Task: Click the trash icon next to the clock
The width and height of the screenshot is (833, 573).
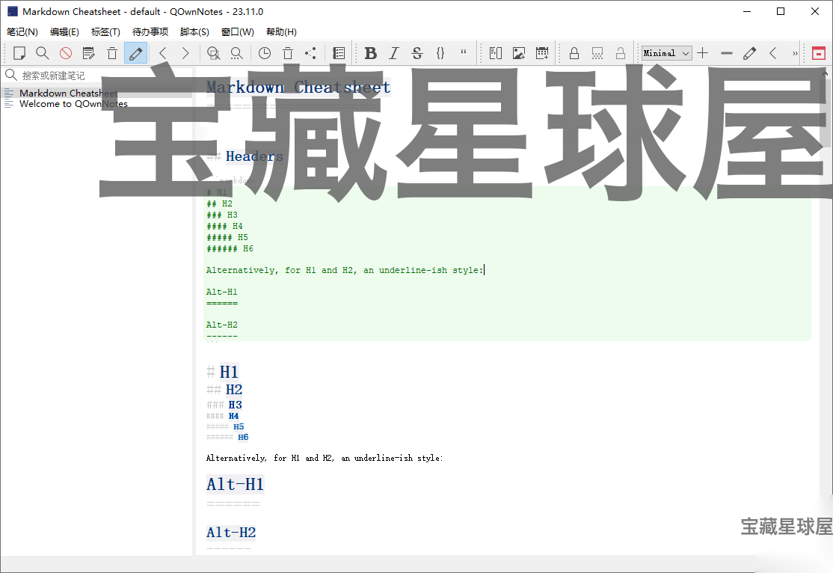Action: tap(288, 53)
